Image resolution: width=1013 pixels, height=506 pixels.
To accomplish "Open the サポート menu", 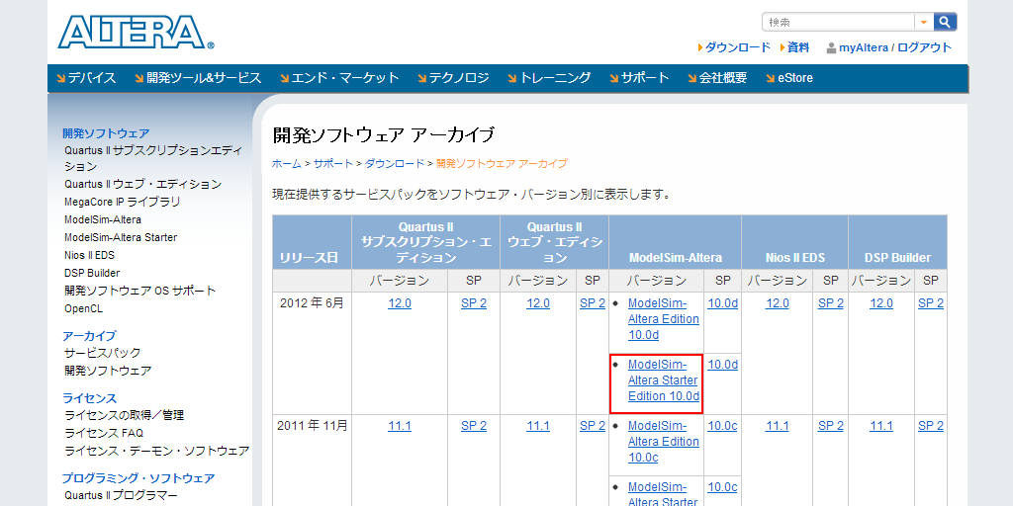I will click(x=639, y=78).
